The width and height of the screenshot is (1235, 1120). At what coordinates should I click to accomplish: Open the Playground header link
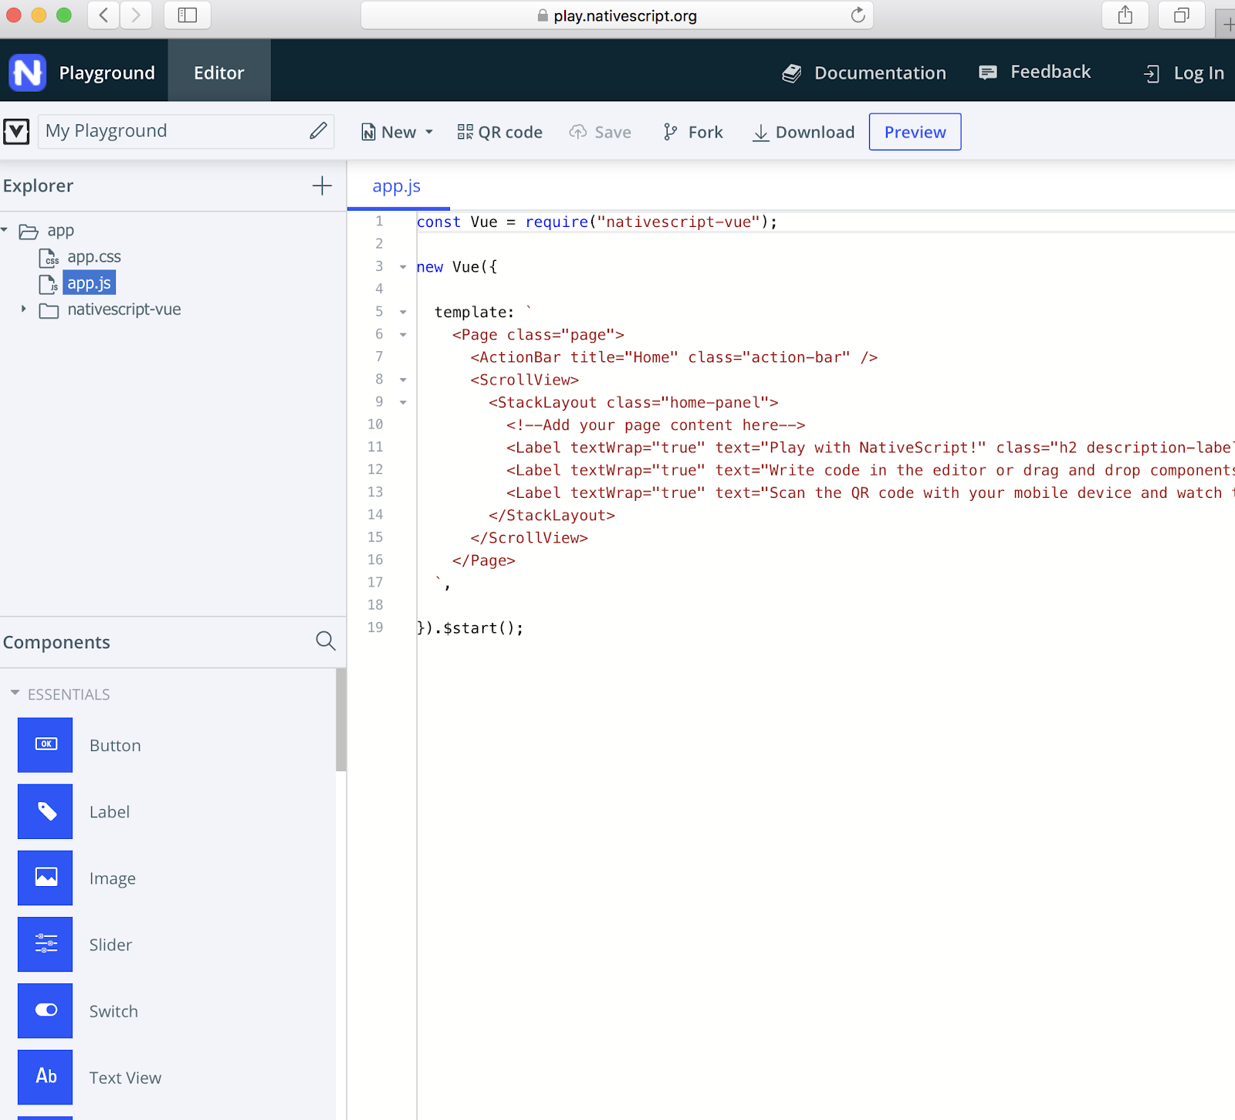click(x=107, y=73)
